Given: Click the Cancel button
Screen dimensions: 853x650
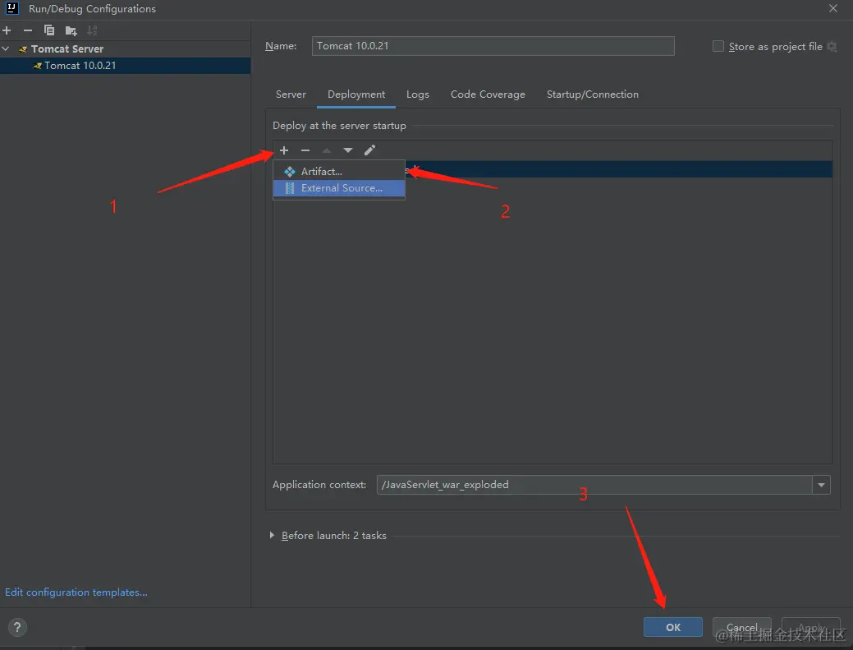Looking at the screenshot, I should (741, 627).
